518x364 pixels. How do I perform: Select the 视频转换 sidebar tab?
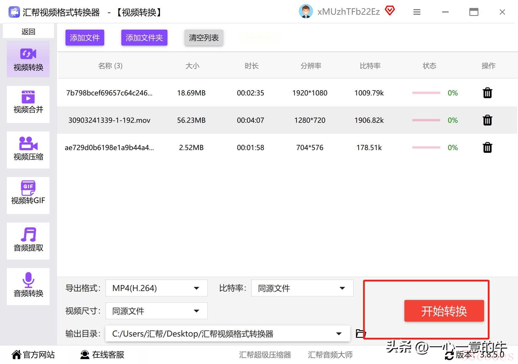tap(28, 59)
